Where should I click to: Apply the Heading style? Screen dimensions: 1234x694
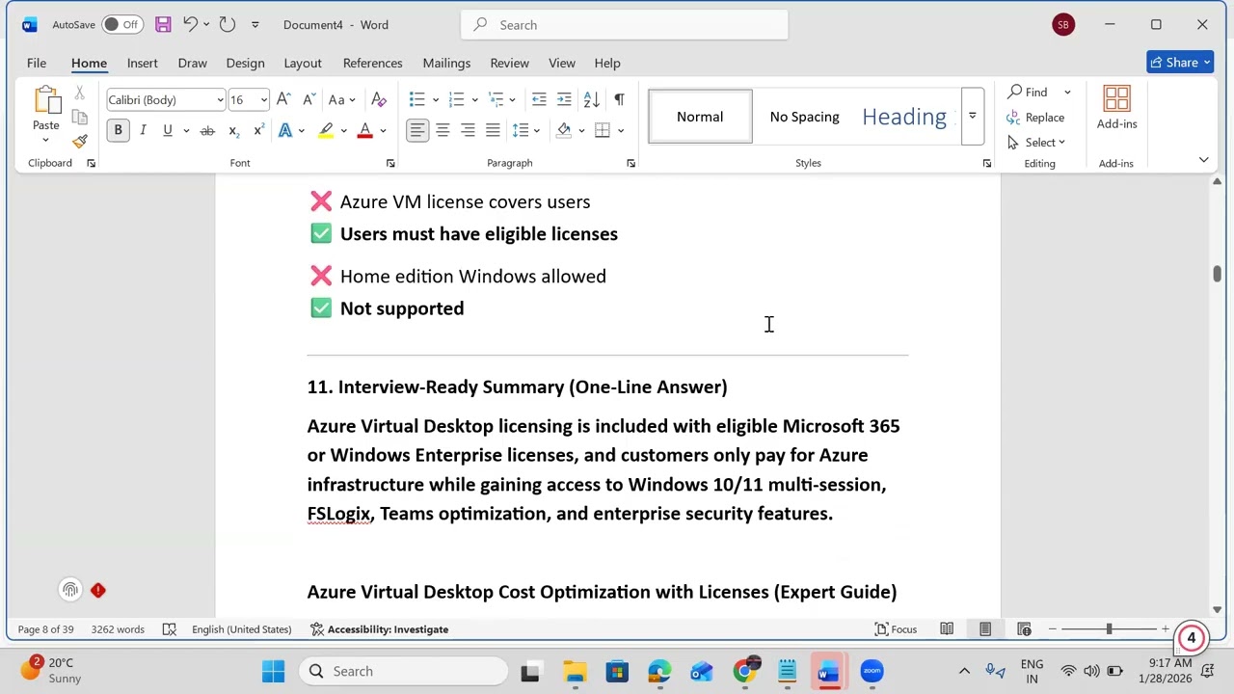[x=904, y=117]
